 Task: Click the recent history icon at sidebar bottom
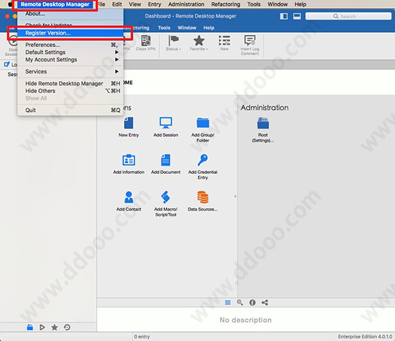67,327
